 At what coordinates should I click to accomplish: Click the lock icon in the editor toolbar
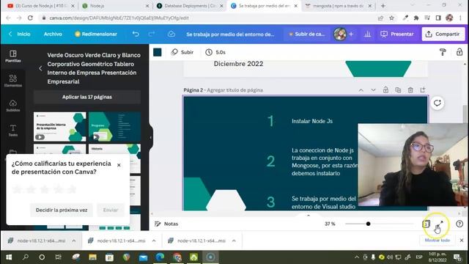click(x=459, y=52)
